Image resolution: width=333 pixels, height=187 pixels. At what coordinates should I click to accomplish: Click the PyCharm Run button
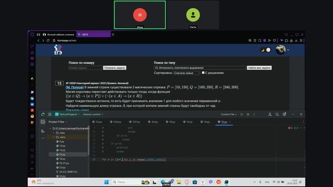point(241,114)
